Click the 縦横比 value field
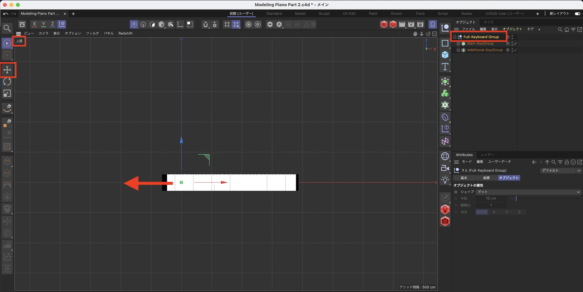The height and width of the screenshot is (292, 583). [x=491, y=205]
